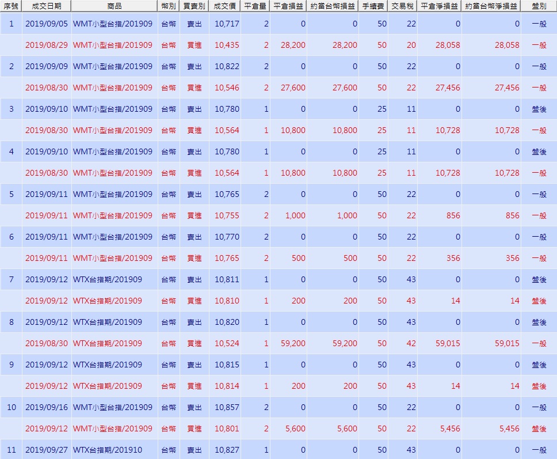Screen dimensions: 557x459
Task: Select the 序號 column header
Action: [11, 6]
